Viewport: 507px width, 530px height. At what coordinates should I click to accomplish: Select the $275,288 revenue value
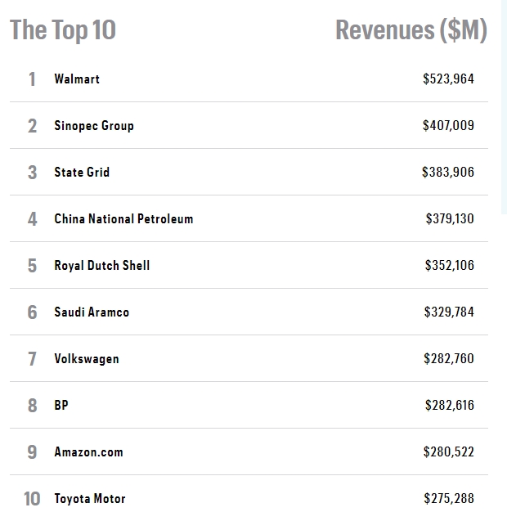point(449,499)
